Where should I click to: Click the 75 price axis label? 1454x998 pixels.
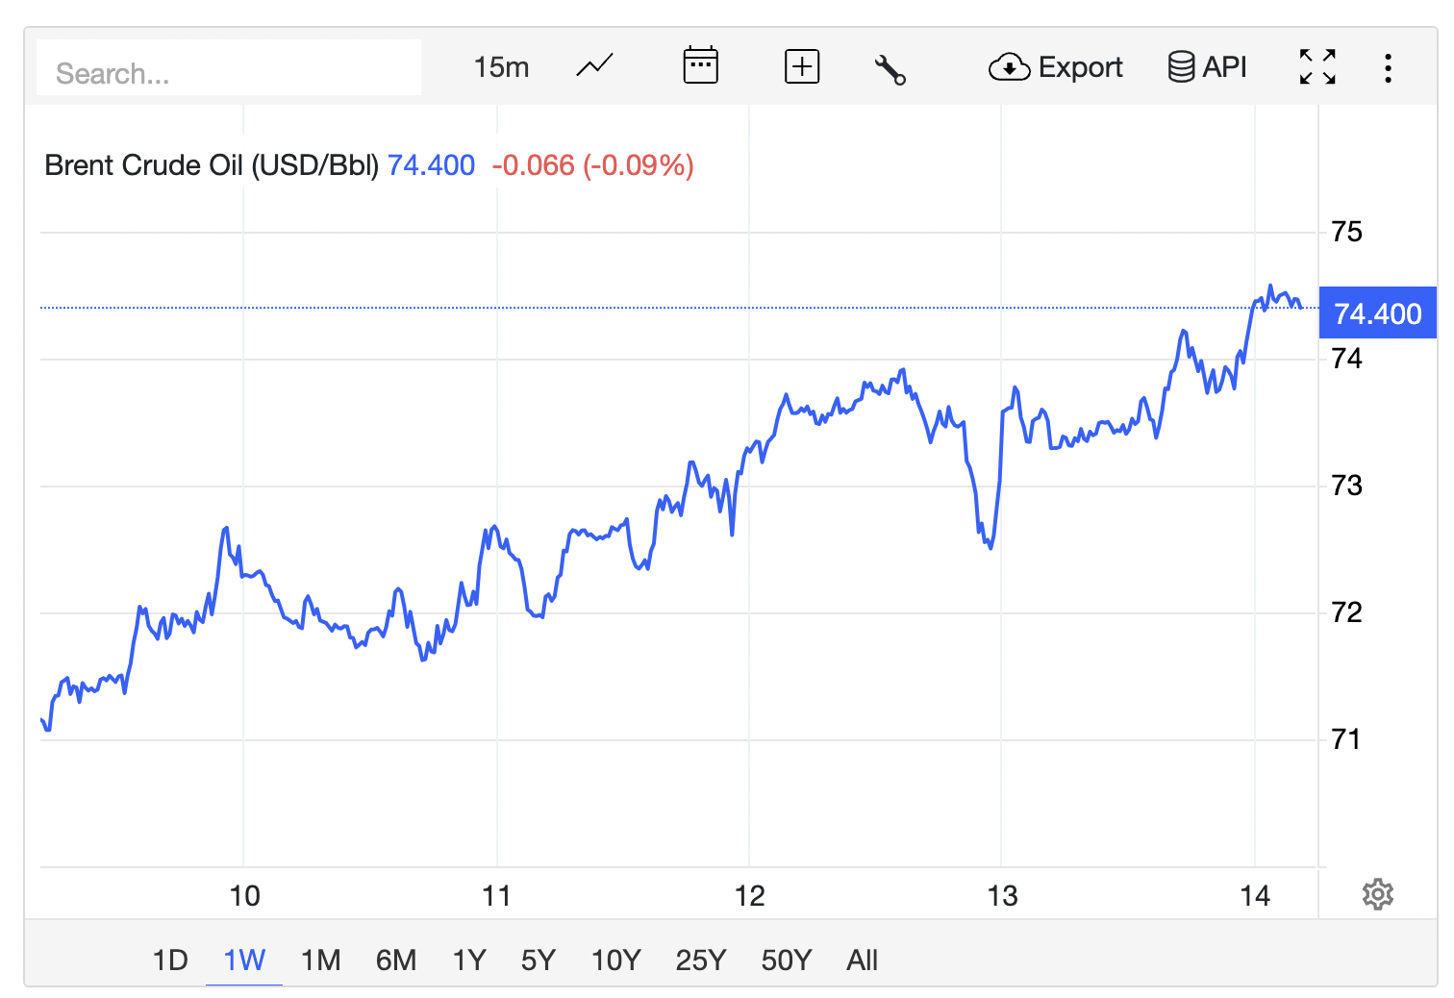pos(1346,232)
